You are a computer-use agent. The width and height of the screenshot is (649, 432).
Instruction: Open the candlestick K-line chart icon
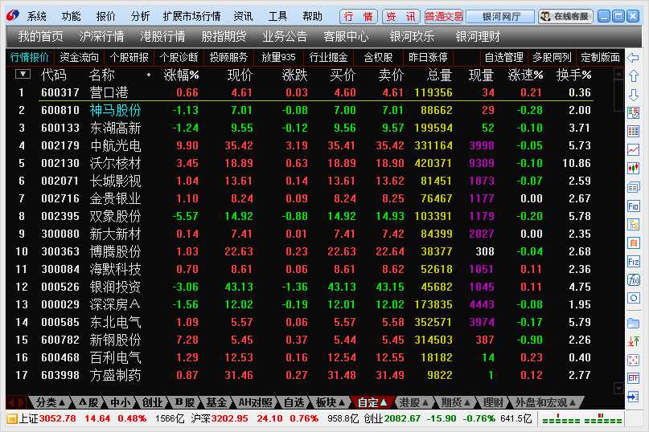[x=633, y=169]
